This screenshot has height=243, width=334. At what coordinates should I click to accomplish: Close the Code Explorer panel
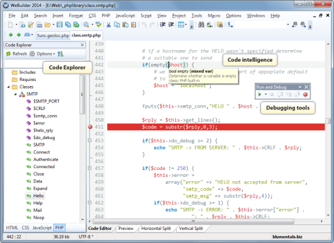[x=82, y=45]
